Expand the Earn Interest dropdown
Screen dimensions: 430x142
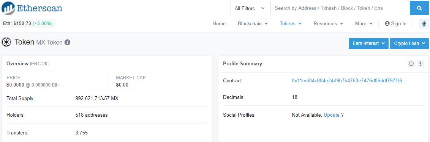click(x=368, y=43)
